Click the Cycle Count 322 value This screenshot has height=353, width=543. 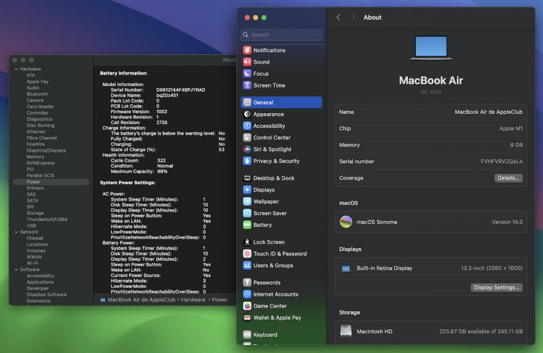(161, 161)
